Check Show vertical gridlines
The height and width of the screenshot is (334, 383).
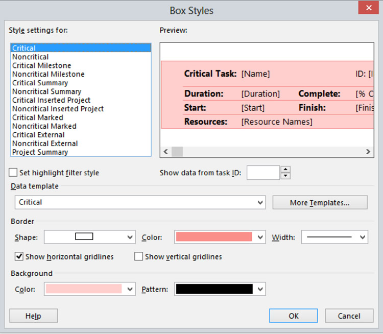138,256
